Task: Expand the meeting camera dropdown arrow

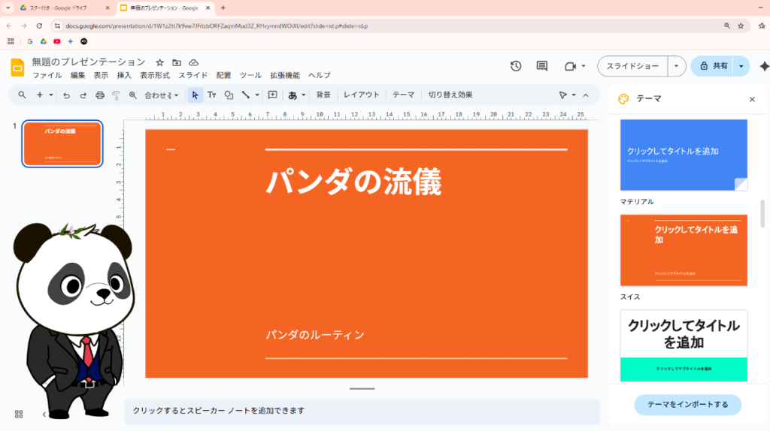Action: (584, 66)
